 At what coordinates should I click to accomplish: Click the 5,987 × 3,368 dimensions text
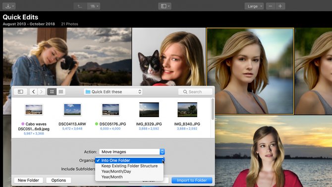34,133
